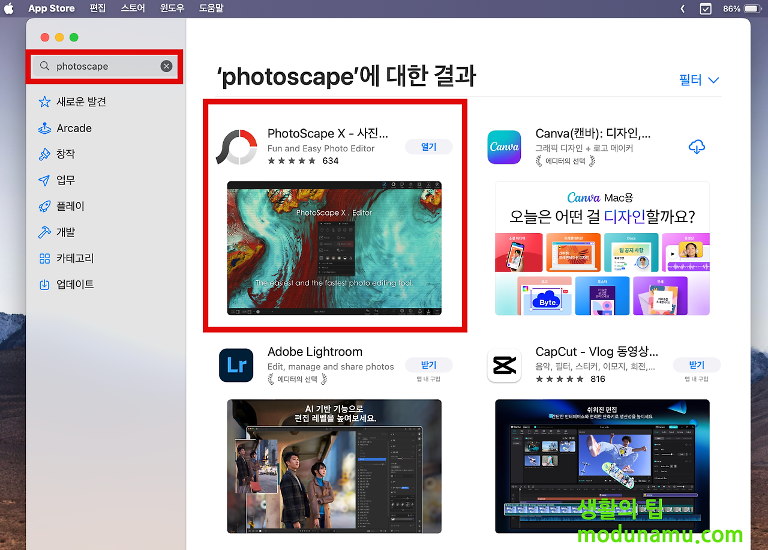
Task: Click the PhotoScape X Editor preview screenshot
Action: pyautogui.click(x=334, y=248)
